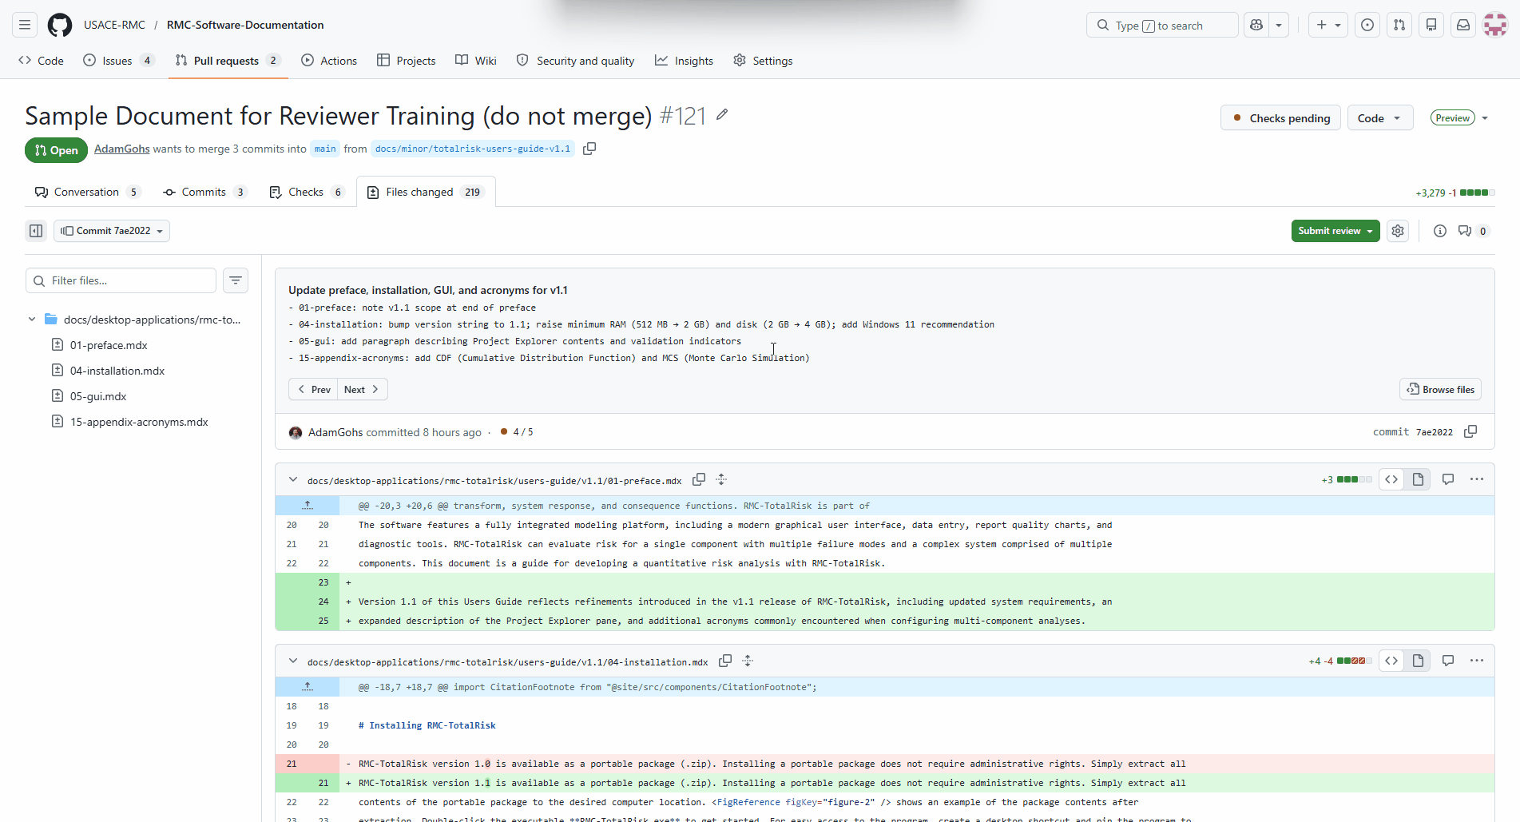Copy head branch name icon

point(589,149)
